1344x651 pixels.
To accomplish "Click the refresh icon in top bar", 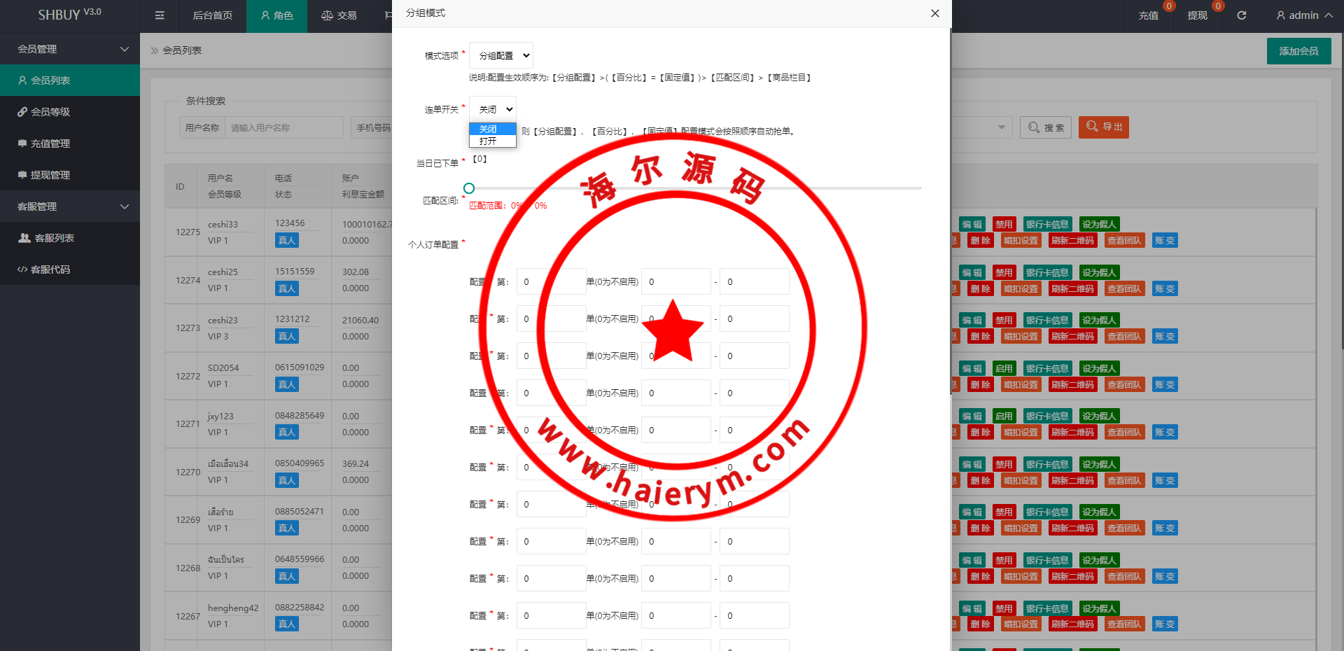I will pyautogui.click(x=1241, y=15).
